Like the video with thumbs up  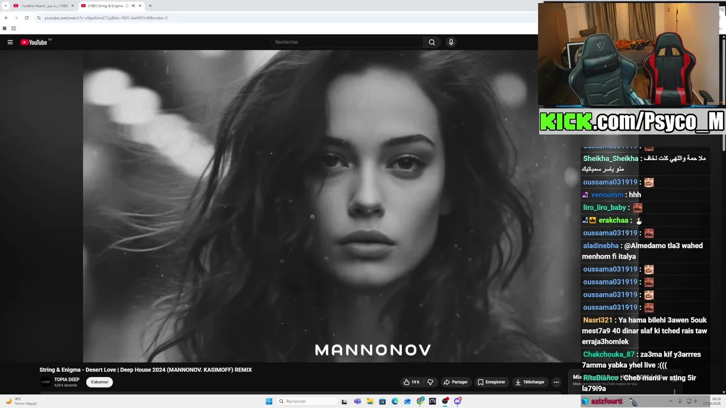click(411, 382)
